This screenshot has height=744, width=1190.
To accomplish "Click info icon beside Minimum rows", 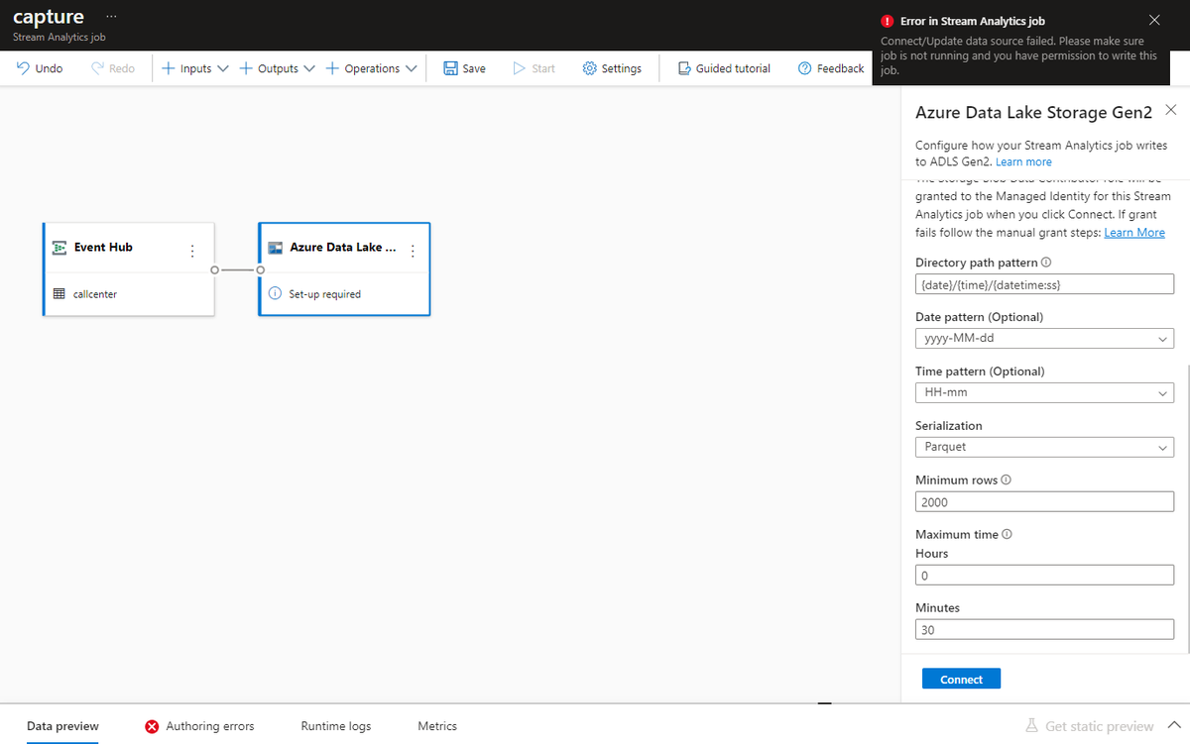I will coord(1007,479).
